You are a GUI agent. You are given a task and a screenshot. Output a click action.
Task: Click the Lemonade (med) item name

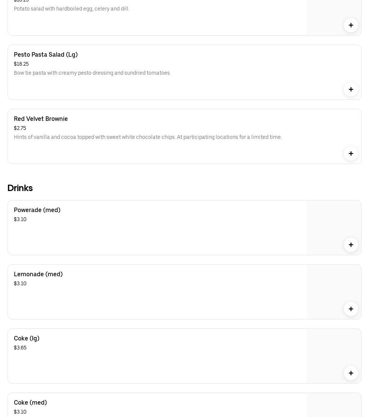[38, 274]
